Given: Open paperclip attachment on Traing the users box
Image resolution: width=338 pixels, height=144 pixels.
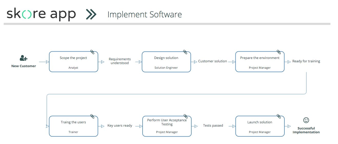Looking at the screenshot, I should 92,116.
